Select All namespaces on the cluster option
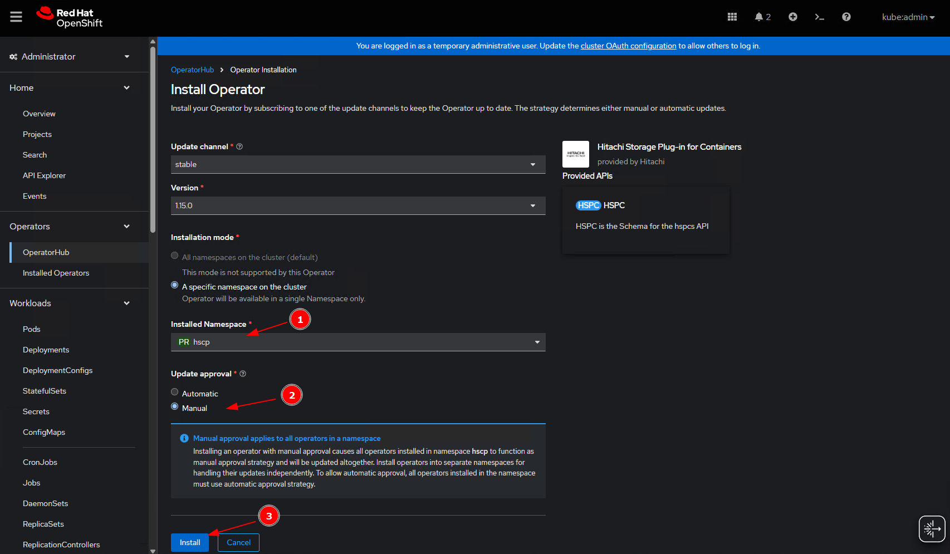Viewport: 950px width, 554px height. coord(175,256)
